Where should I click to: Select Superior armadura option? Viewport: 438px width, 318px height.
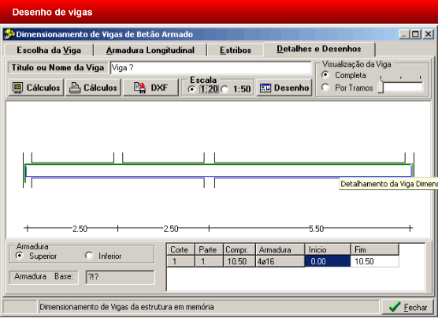point(19,256)
